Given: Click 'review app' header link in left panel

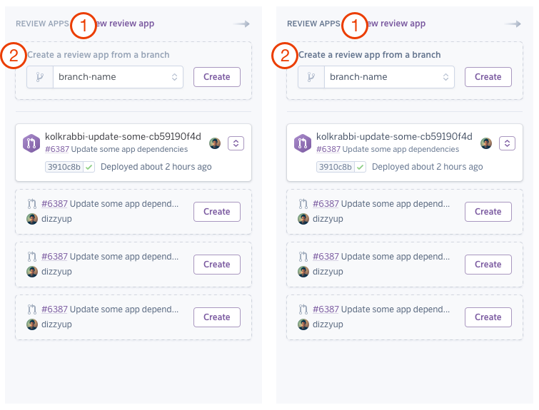Looking at the screenshot, I should 131,24.
